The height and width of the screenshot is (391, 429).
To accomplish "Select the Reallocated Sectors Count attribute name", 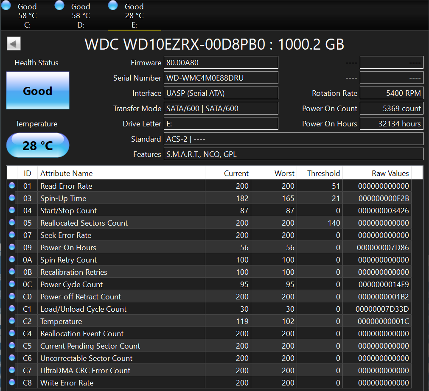I will pyautogui.click(x=84, y=223).
